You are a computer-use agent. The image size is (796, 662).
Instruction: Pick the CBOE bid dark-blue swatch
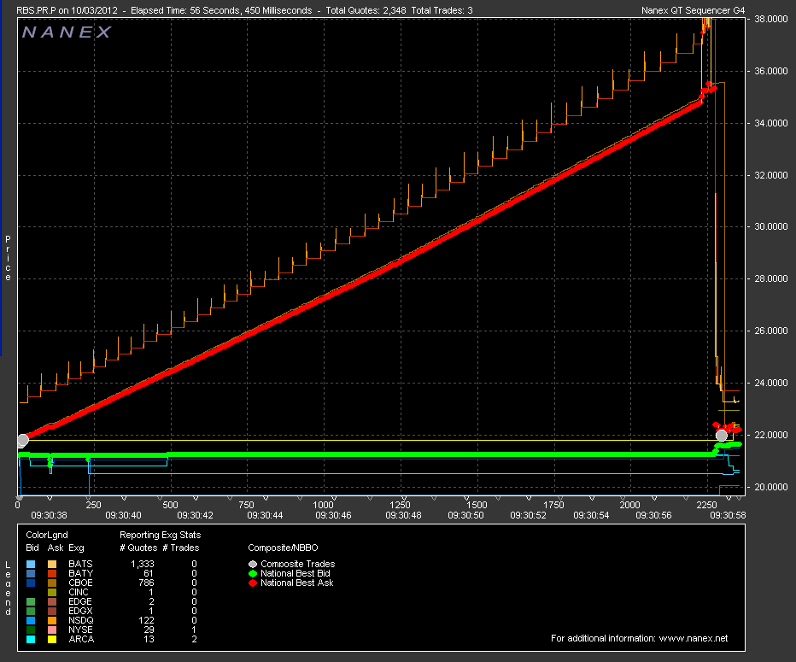(x=31, y=583)
